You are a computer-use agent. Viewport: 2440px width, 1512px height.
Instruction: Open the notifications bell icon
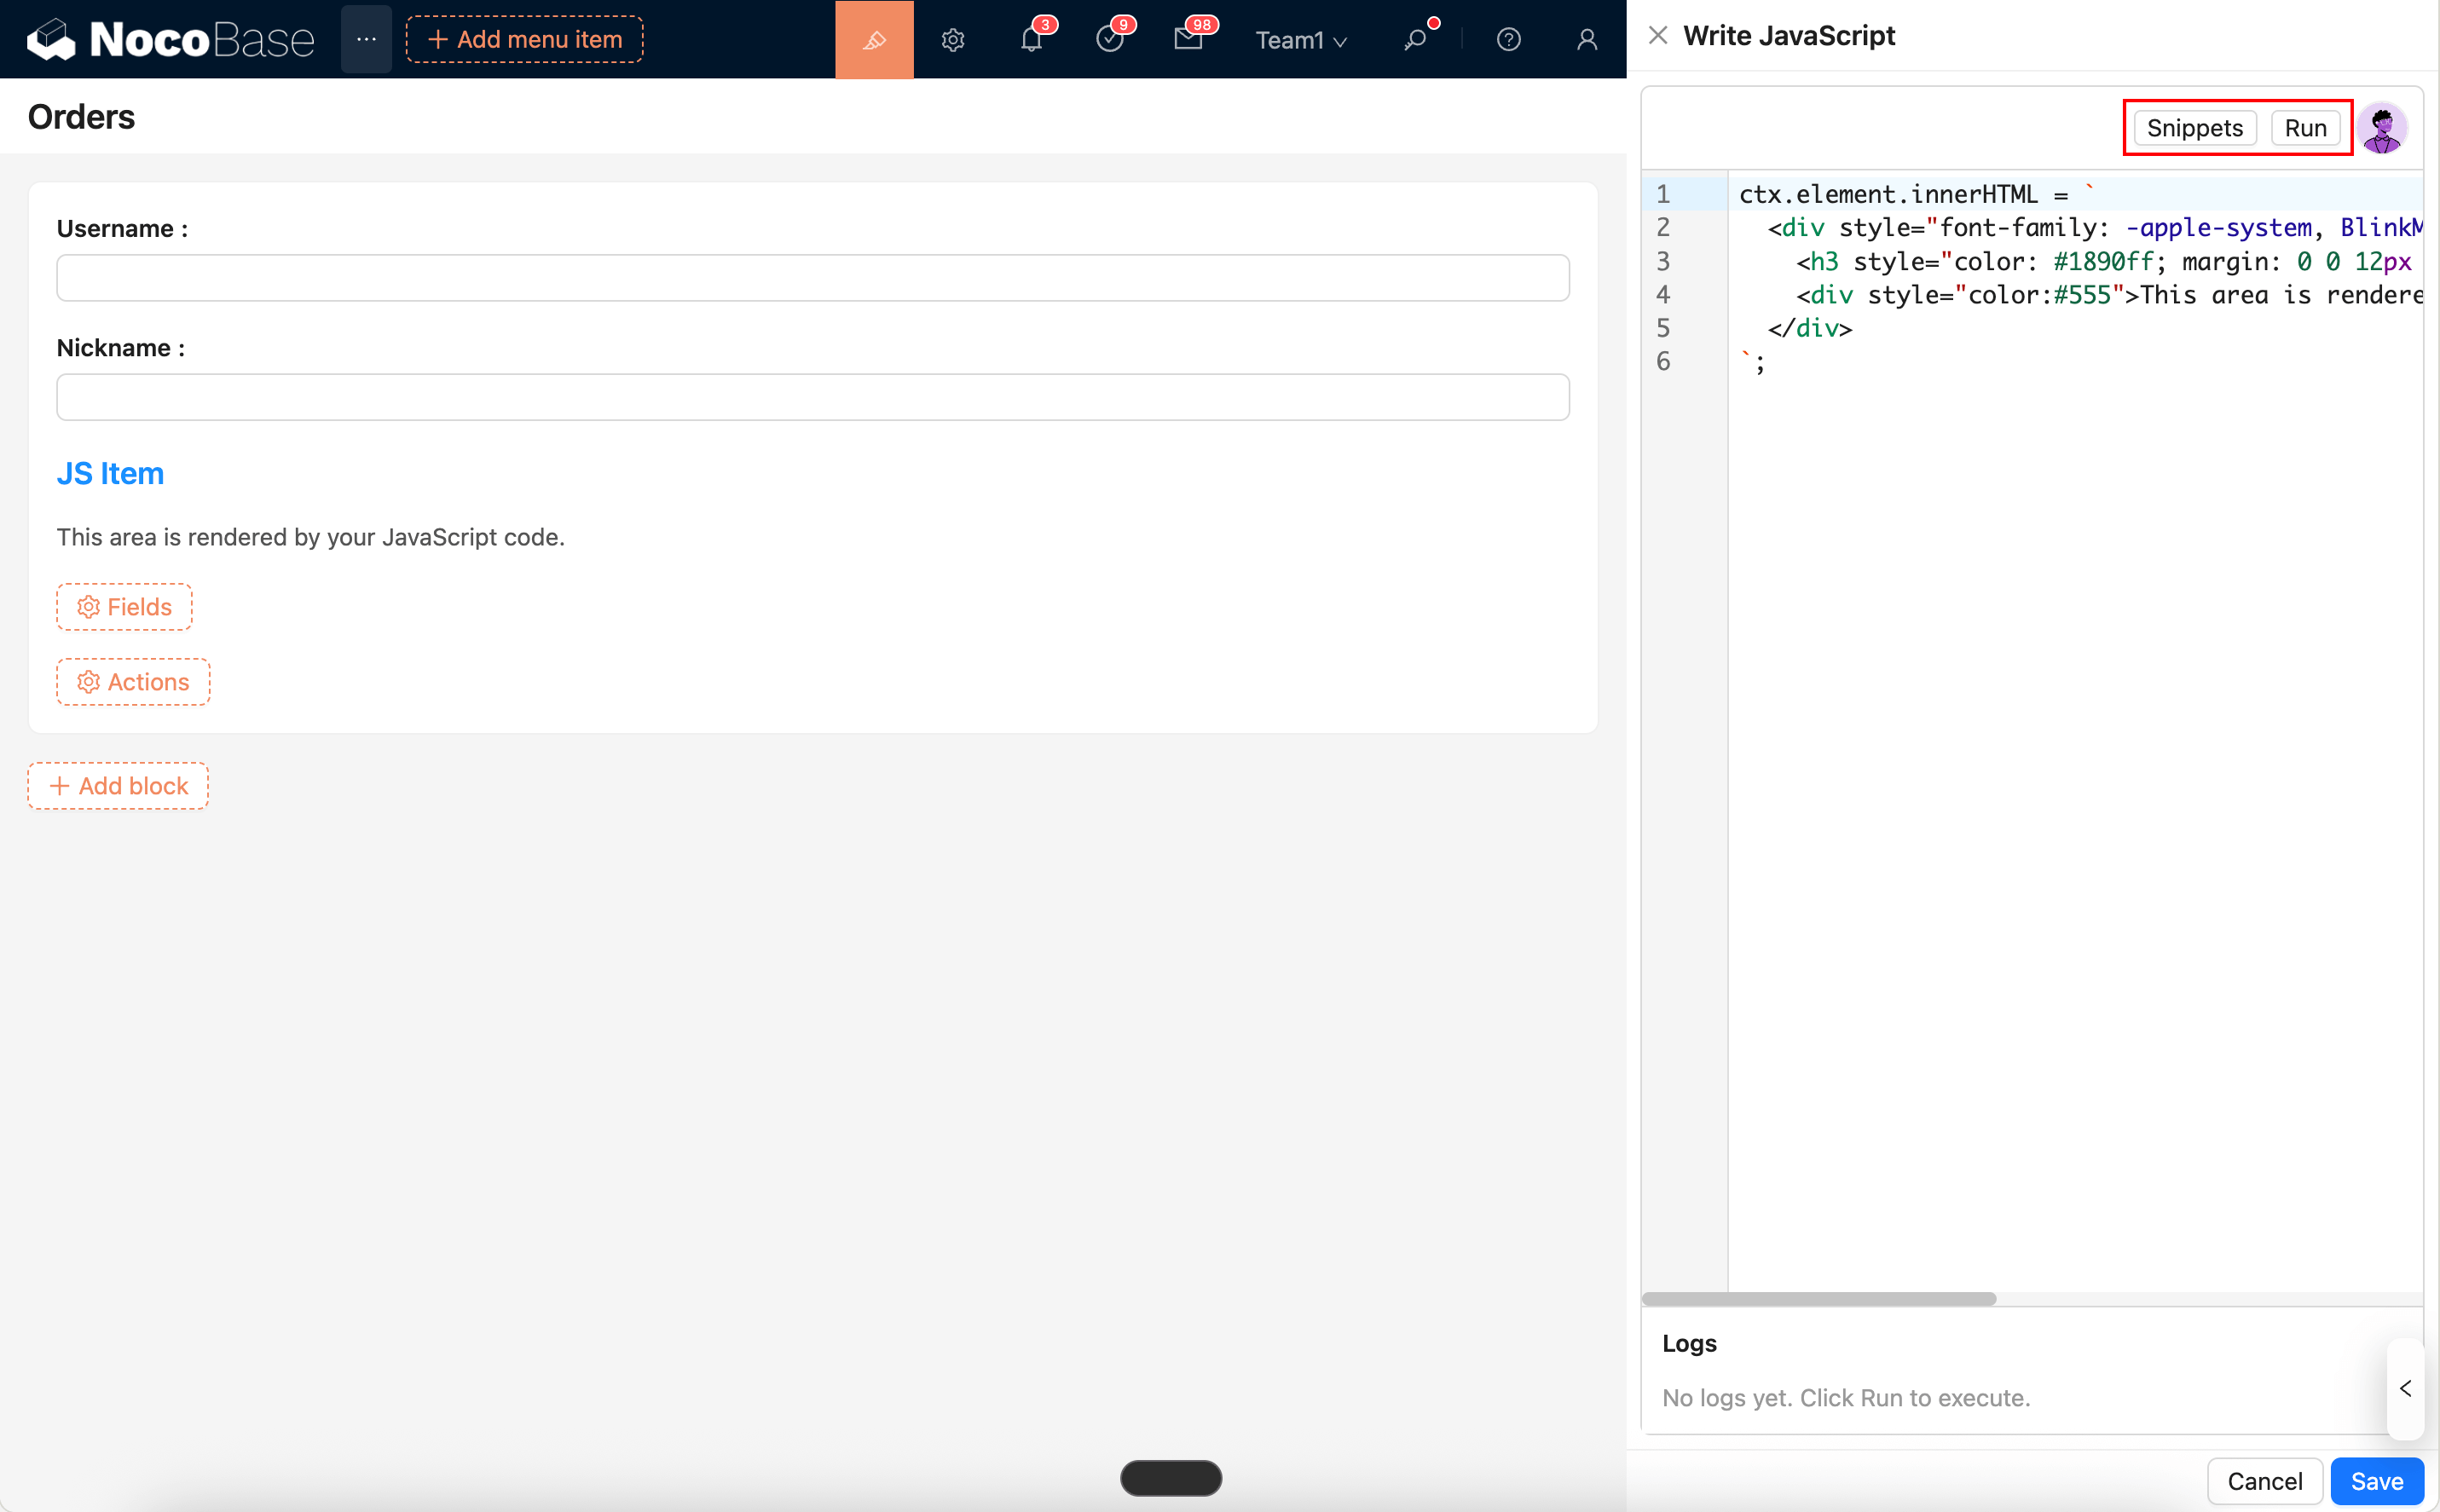coord(1031,40)
